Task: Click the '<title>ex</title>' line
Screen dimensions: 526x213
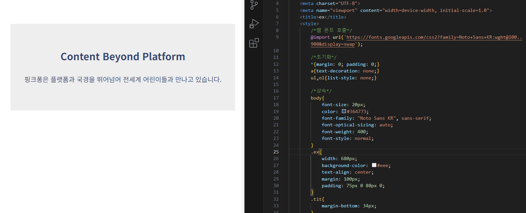Action: coord(323,17)
